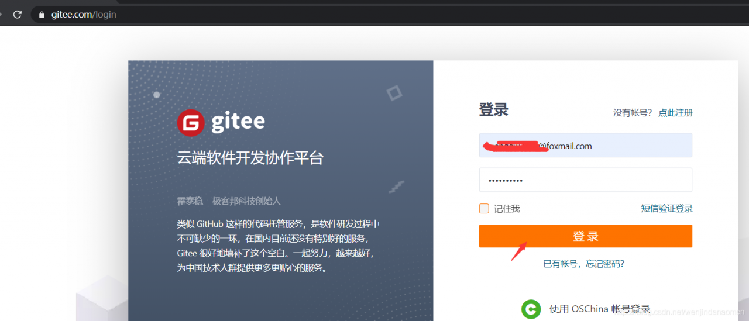This screenshot has height=321, width=749.
Task: Click the browser reload icon
Action: click(18, 14)
